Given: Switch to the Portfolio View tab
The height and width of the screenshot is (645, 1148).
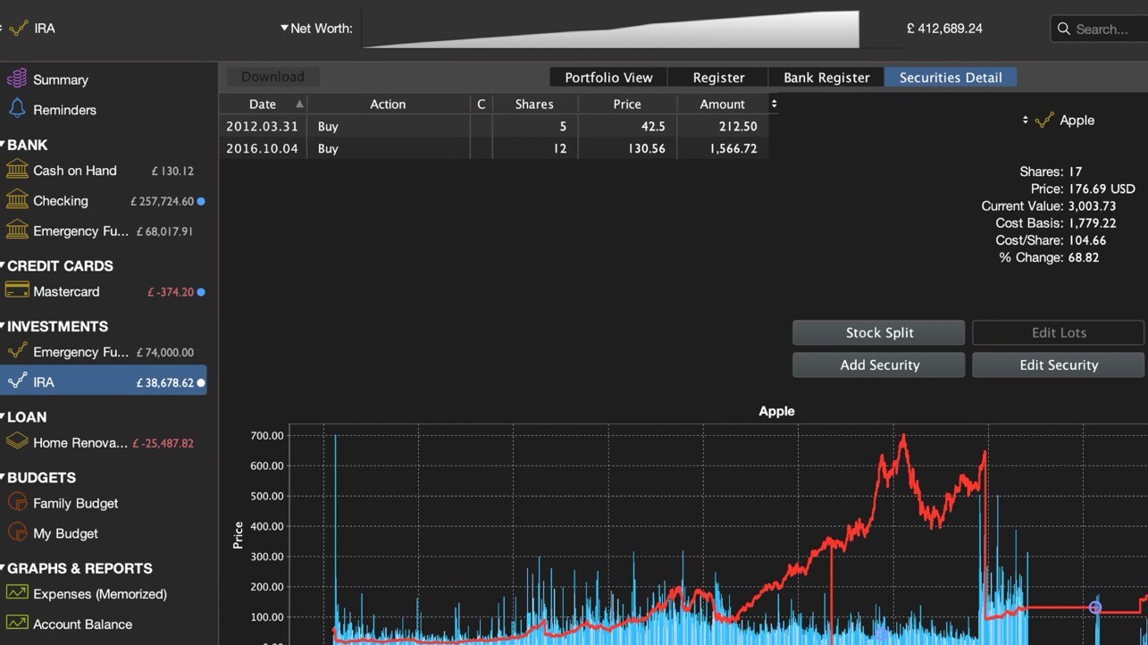Looking at the screenshot, I should [608, 78].
